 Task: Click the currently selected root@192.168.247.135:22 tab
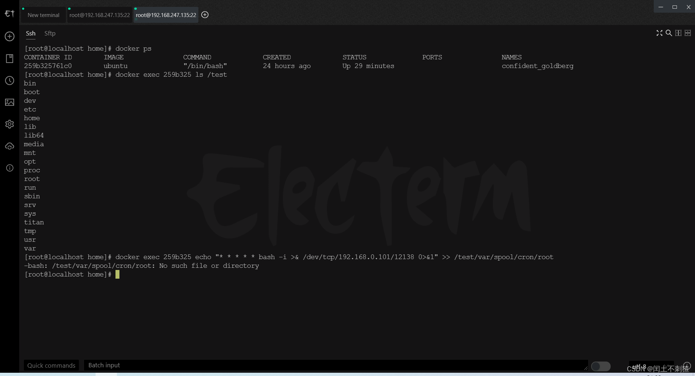pos(166,15)
